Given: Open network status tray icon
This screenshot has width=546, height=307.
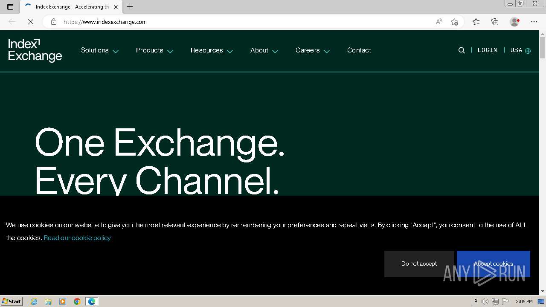Looking at the screenshot, I should tap(495, 301).
